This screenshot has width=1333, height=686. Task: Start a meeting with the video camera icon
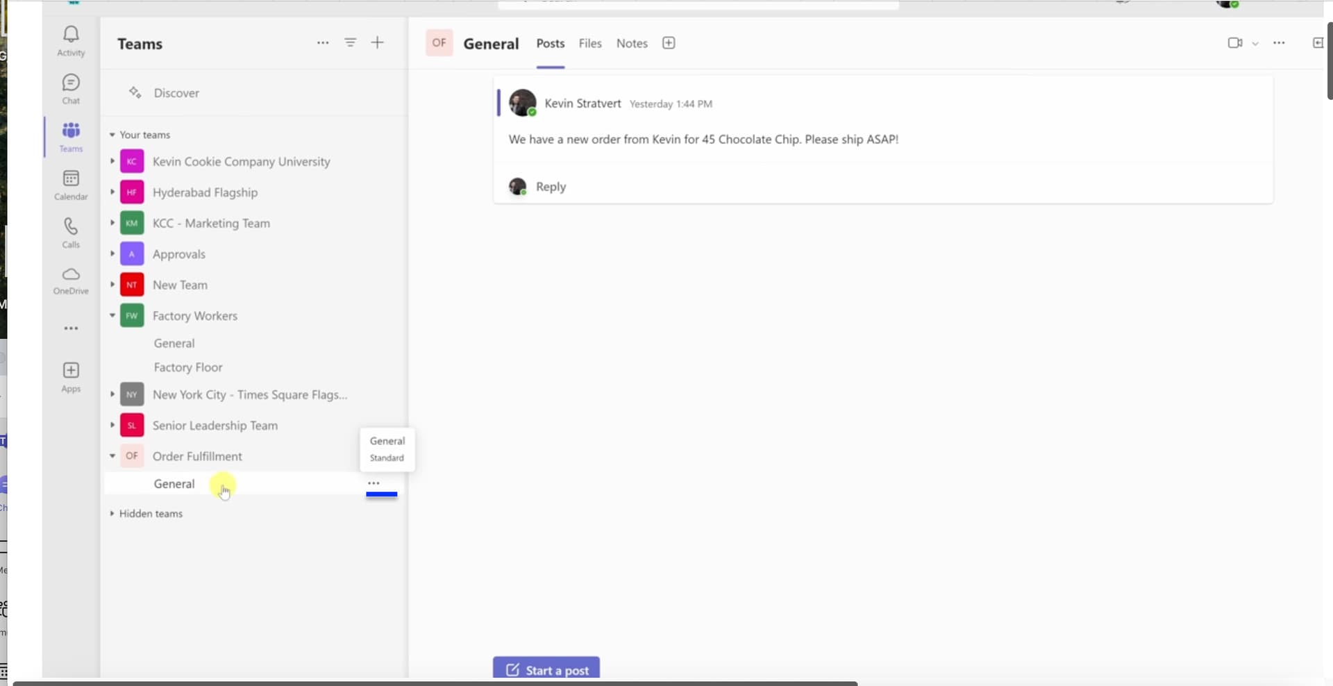click(1235, 43)
